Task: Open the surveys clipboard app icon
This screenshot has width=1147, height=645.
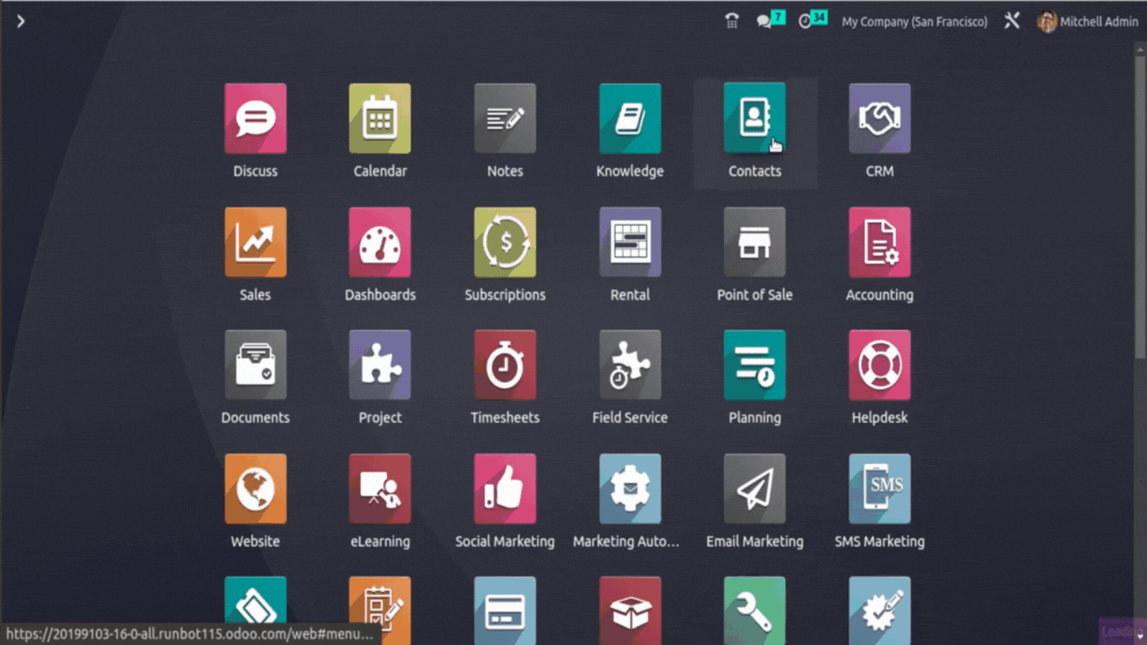Action: 380,610
